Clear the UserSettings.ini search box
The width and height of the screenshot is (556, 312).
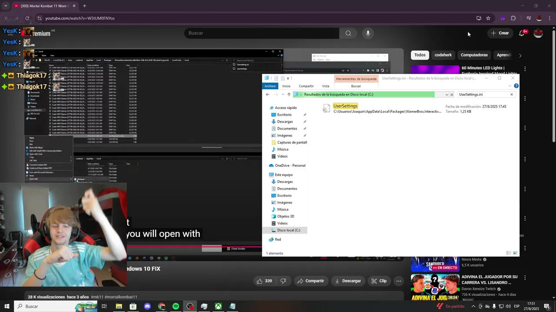pos(511,94)
